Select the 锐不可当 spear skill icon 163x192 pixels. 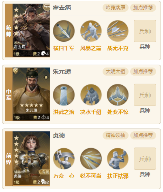(x=91, y=159)
